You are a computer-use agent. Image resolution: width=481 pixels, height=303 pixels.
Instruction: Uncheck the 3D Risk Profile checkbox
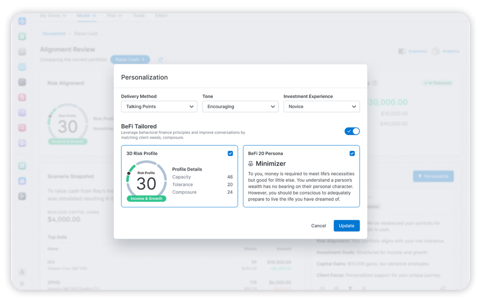[x=231, y=153]
